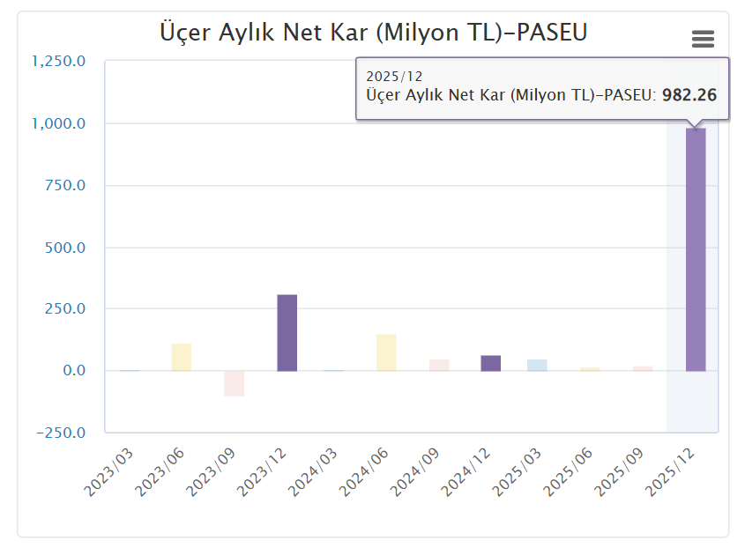Viewport: 745px width, 548px height.
Task: Select the 2025/03 blue bar
Action: 537,365
